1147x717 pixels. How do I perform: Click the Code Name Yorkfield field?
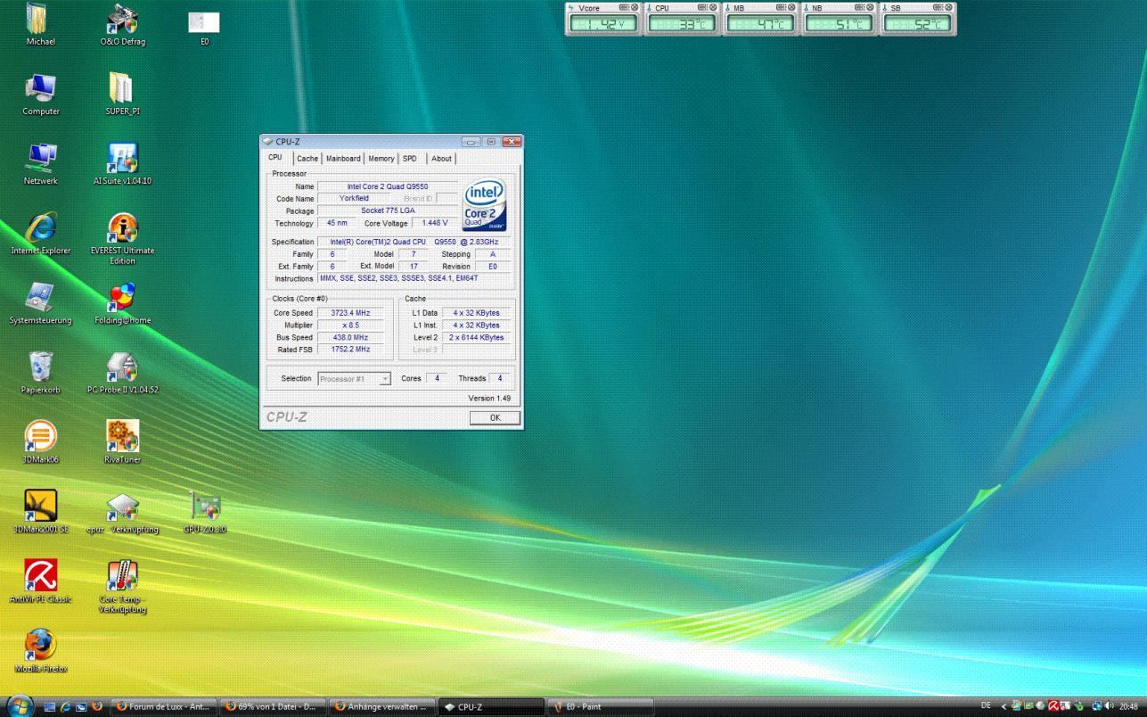(354, 198)
